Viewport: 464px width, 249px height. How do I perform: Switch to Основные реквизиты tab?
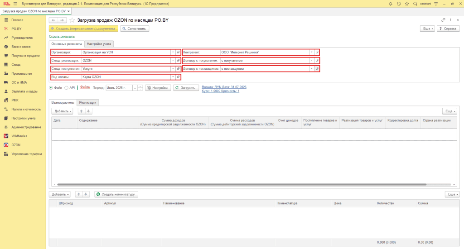(67, 44)
